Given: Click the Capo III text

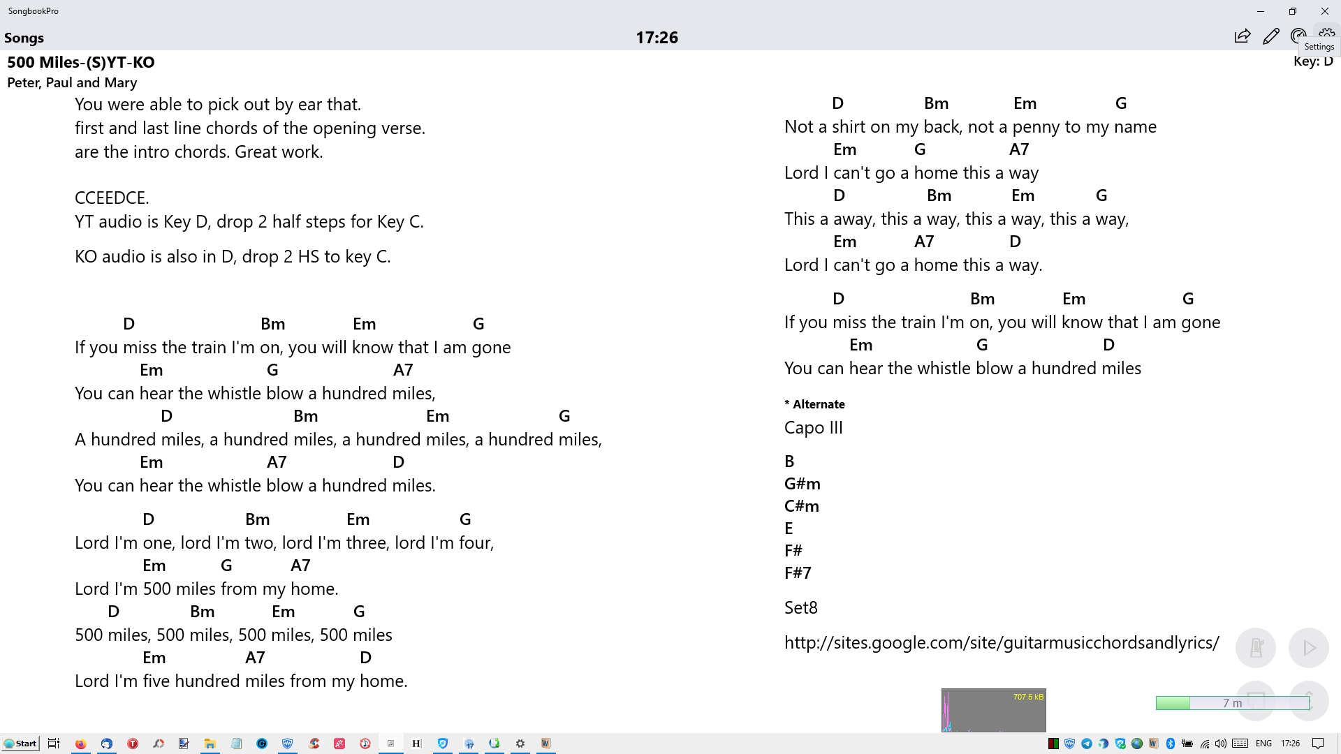Looking at the screenshot, I should coord(814,428).
